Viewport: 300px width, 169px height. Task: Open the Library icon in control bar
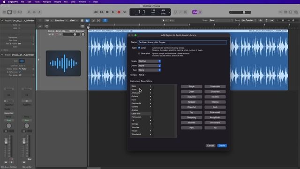click(5, 12)
